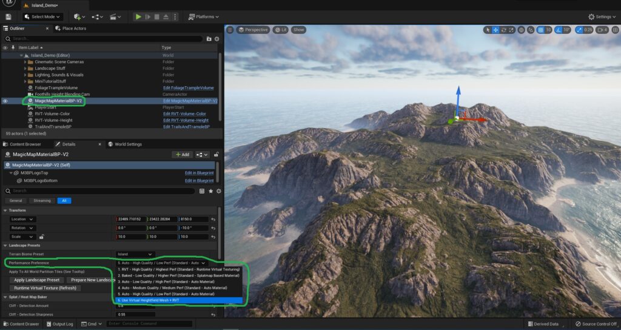
Task: Expand the Lighting, Sounds & Visuals folder
Action: click(x=25, y=75)
